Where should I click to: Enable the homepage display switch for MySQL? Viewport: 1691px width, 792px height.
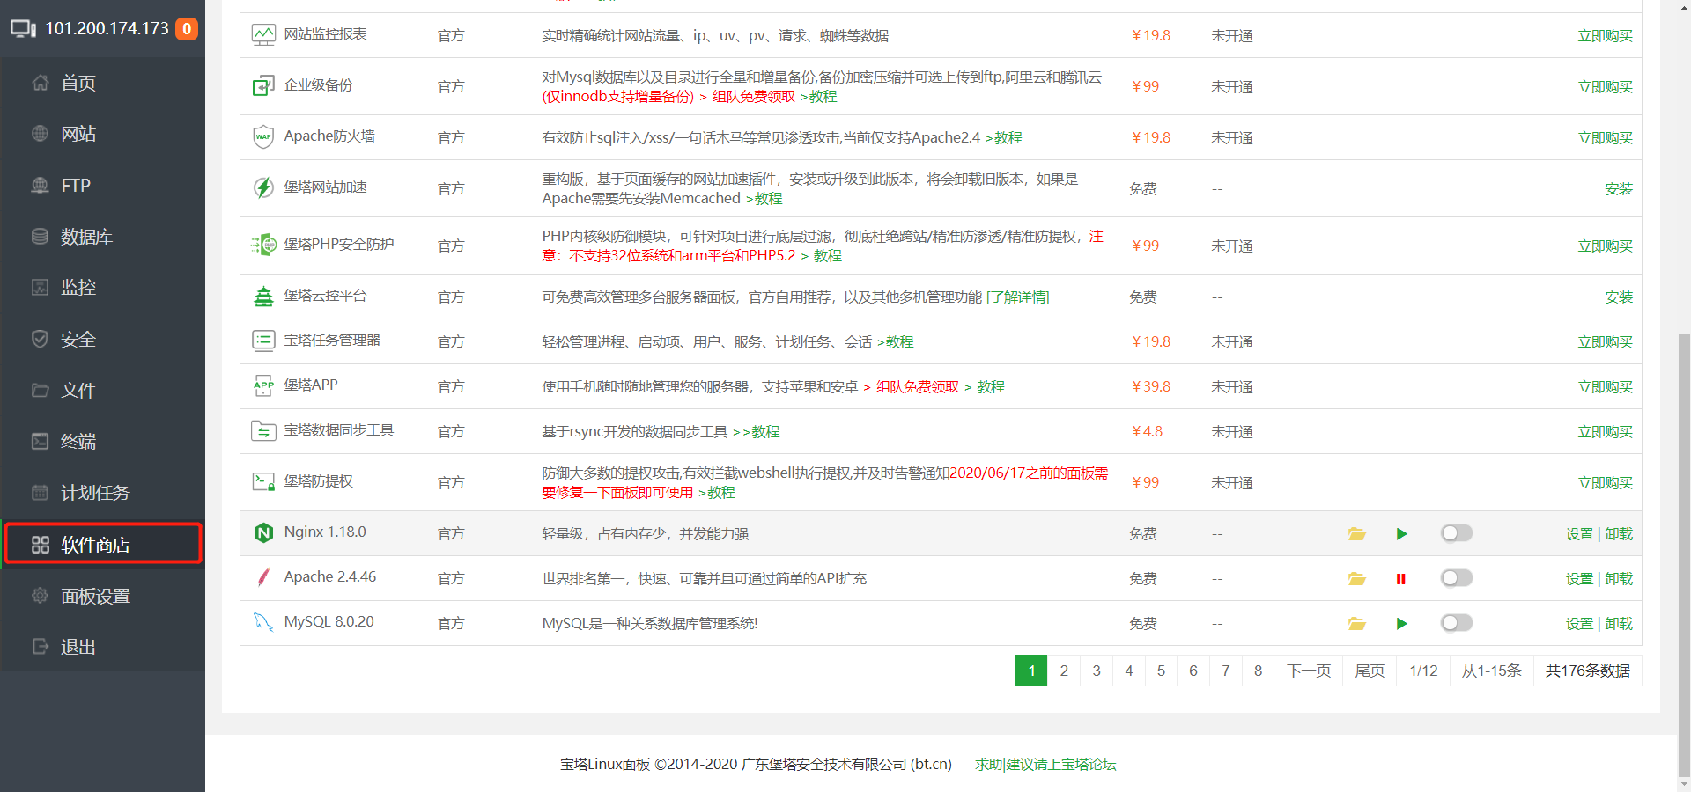pos(1456,623)
